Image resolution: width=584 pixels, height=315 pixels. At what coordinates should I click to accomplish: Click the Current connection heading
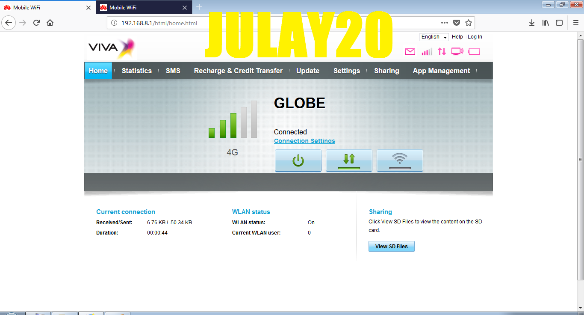click(126, 211)
